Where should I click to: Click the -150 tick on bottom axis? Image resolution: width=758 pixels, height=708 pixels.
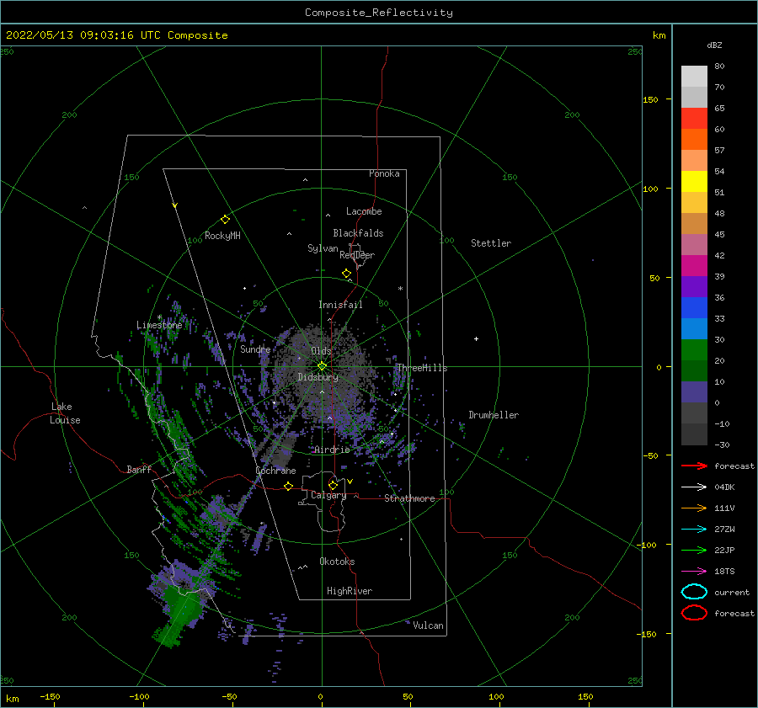(x=50, y=696)
